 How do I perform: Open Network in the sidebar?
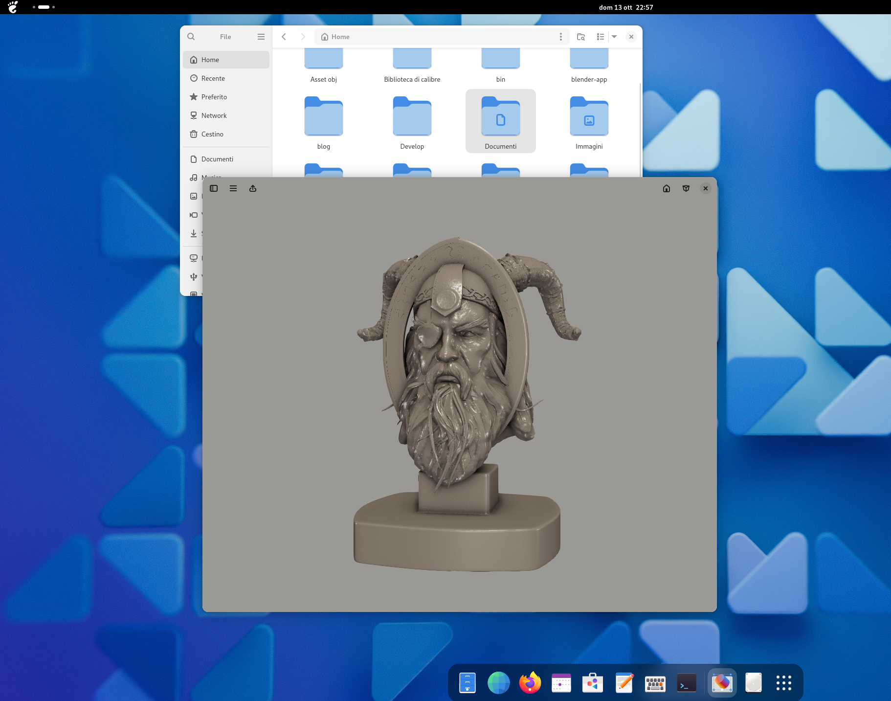226,115
